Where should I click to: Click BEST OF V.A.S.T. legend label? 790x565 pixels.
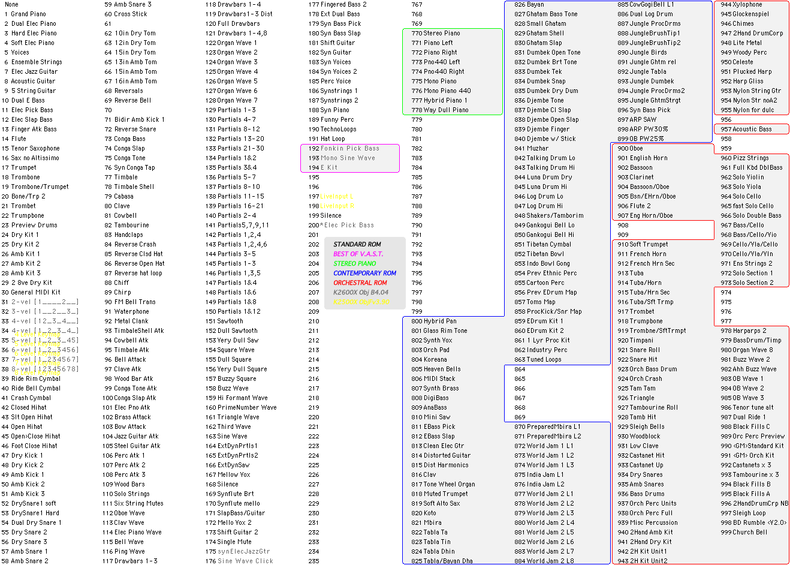358,254
